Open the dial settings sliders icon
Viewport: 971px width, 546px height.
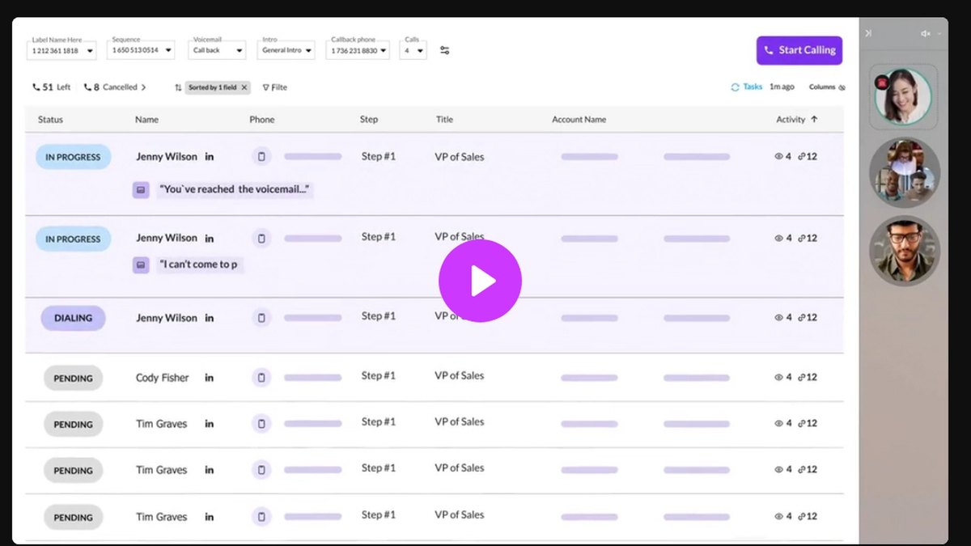coord(445,50)
